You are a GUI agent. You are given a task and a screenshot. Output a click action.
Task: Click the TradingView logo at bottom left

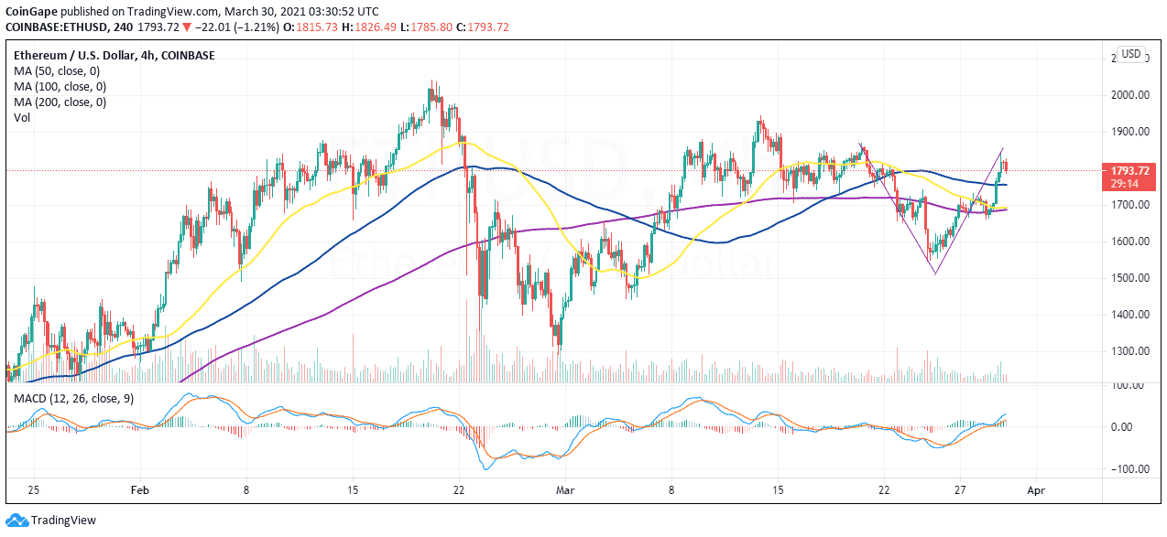(x=50, y=521)
